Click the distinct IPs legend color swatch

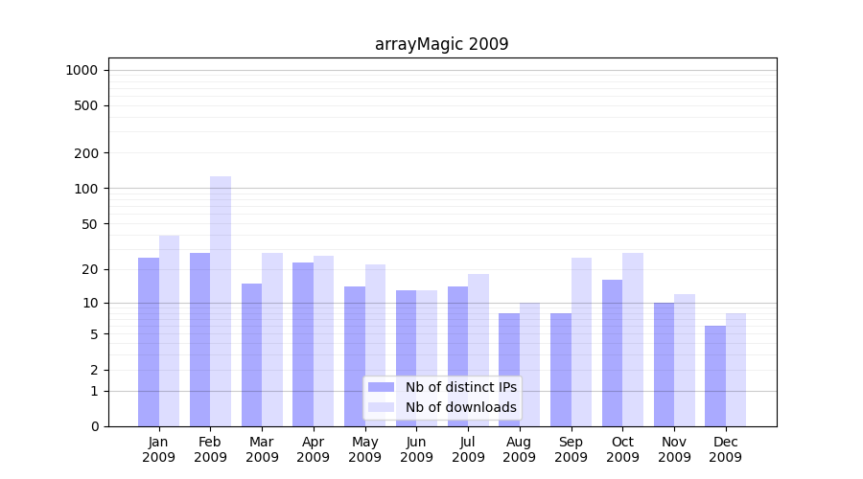(x=381, y=387)
